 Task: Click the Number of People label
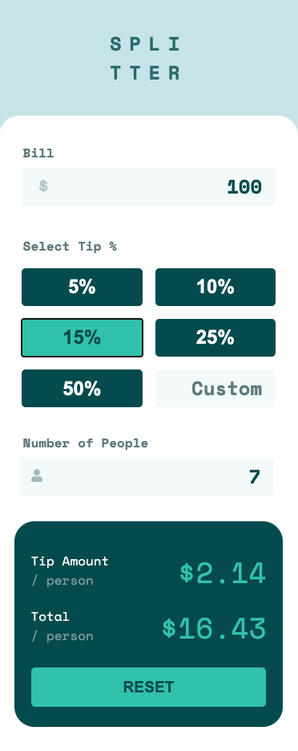pyautogui.click(x=86, y=443)
